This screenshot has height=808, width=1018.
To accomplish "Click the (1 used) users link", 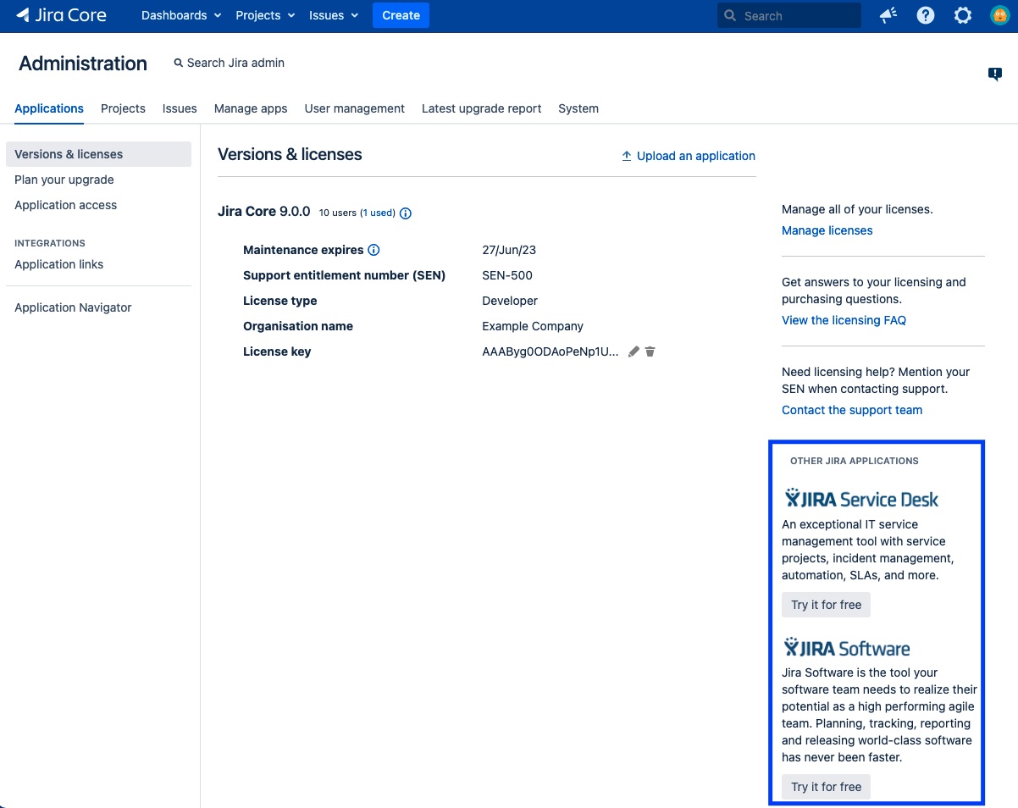I will pos(378,213).
